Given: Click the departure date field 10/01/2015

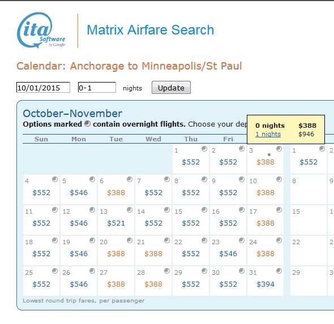Looking at the screenshot, I should tap(43, 88).
